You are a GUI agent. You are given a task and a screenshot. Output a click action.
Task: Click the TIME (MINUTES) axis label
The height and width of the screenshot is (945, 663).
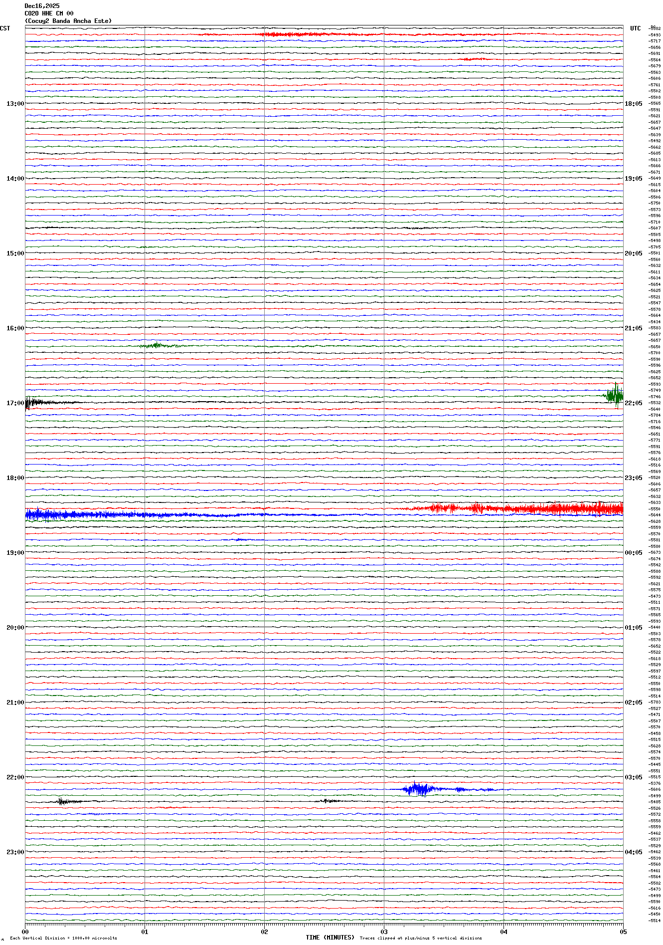[330, 938]
